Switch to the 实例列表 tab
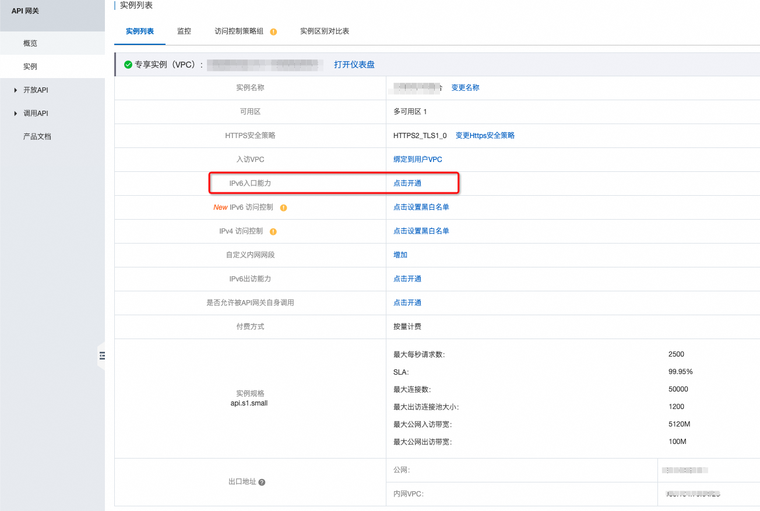Screen dimensions: 760x511 (x=140, y=31)
